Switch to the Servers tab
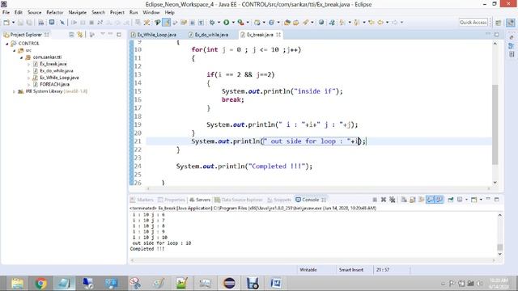This screenshot has width=518, height=291. pos(200,200)
